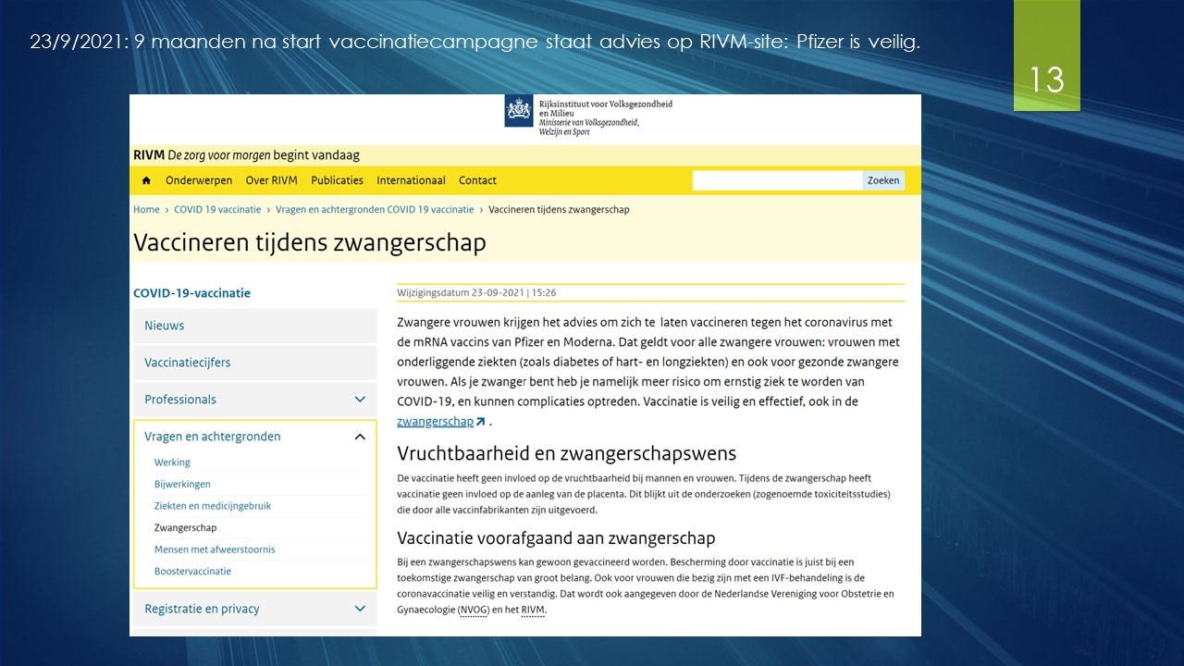Image resolution: width=1184 pixels, height=666 pixels.
Task: Open the Contact page
Action: click(477, 180)
